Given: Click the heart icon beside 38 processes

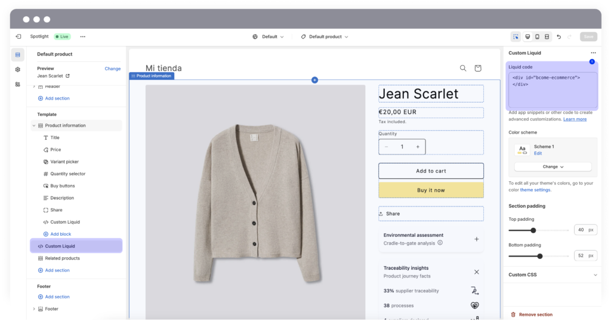Looking at the screenshot, I should coord(474,305).
